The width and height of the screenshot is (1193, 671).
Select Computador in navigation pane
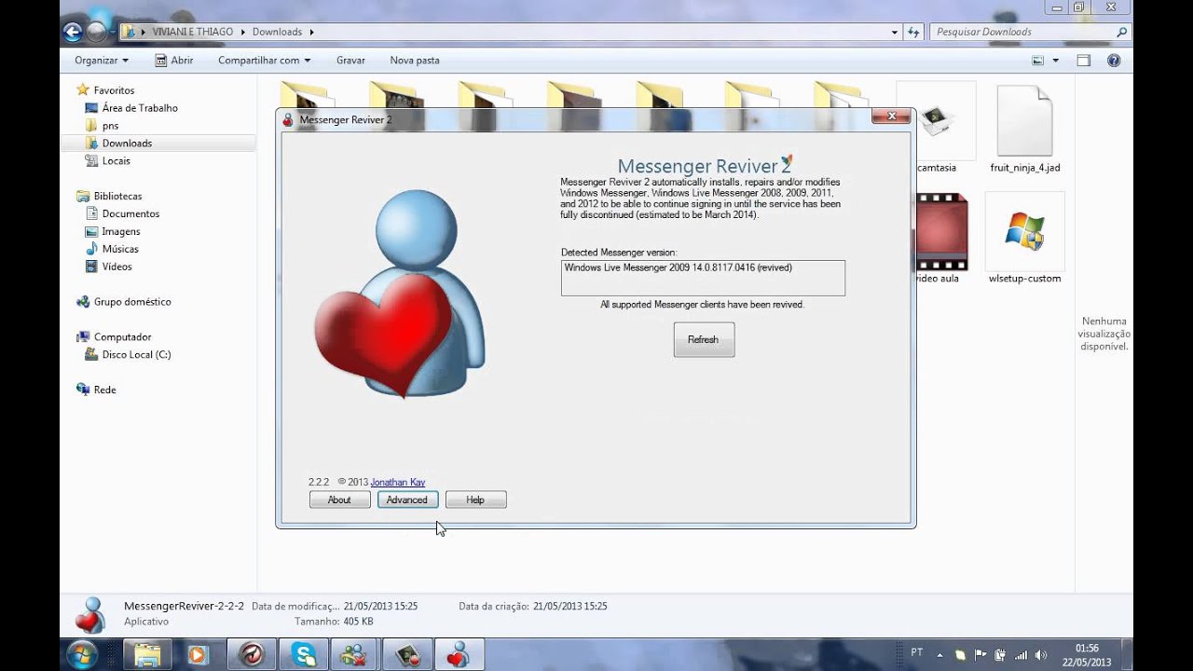click(x=122, y=337)
